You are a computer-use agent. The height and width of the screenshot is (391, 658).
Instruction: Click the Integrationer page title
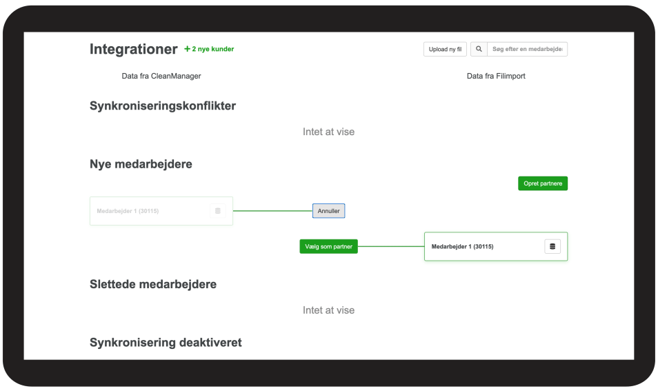click(133, 49)
